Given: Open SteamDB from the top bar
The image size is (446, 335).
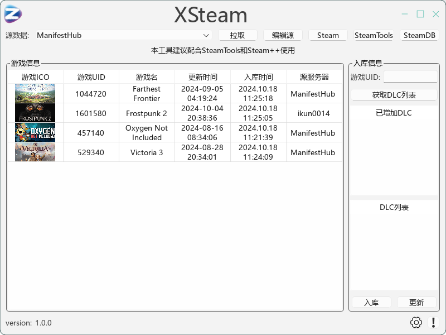Looking at the screenshot, I should point(419,35).
